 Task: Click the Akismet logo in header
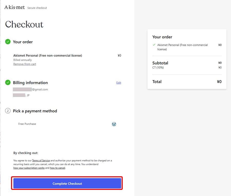tap(15, 7)
